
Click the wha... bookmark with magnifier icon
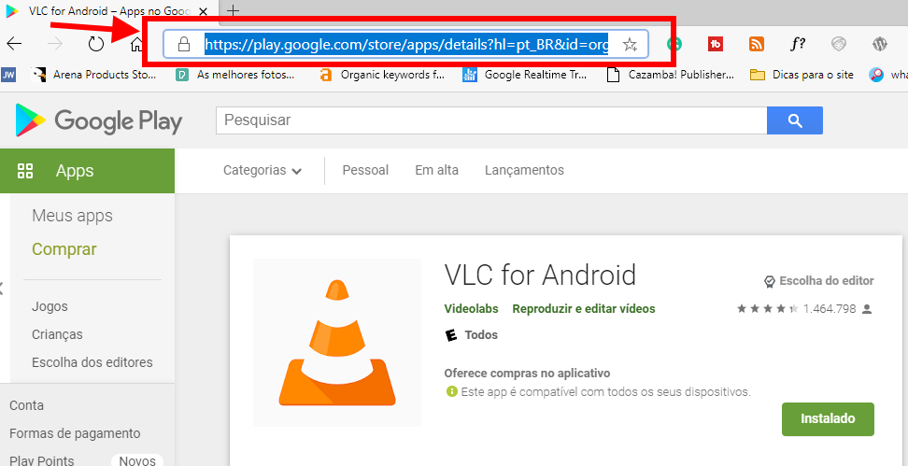pyautogui.click(x=887, y=75)
